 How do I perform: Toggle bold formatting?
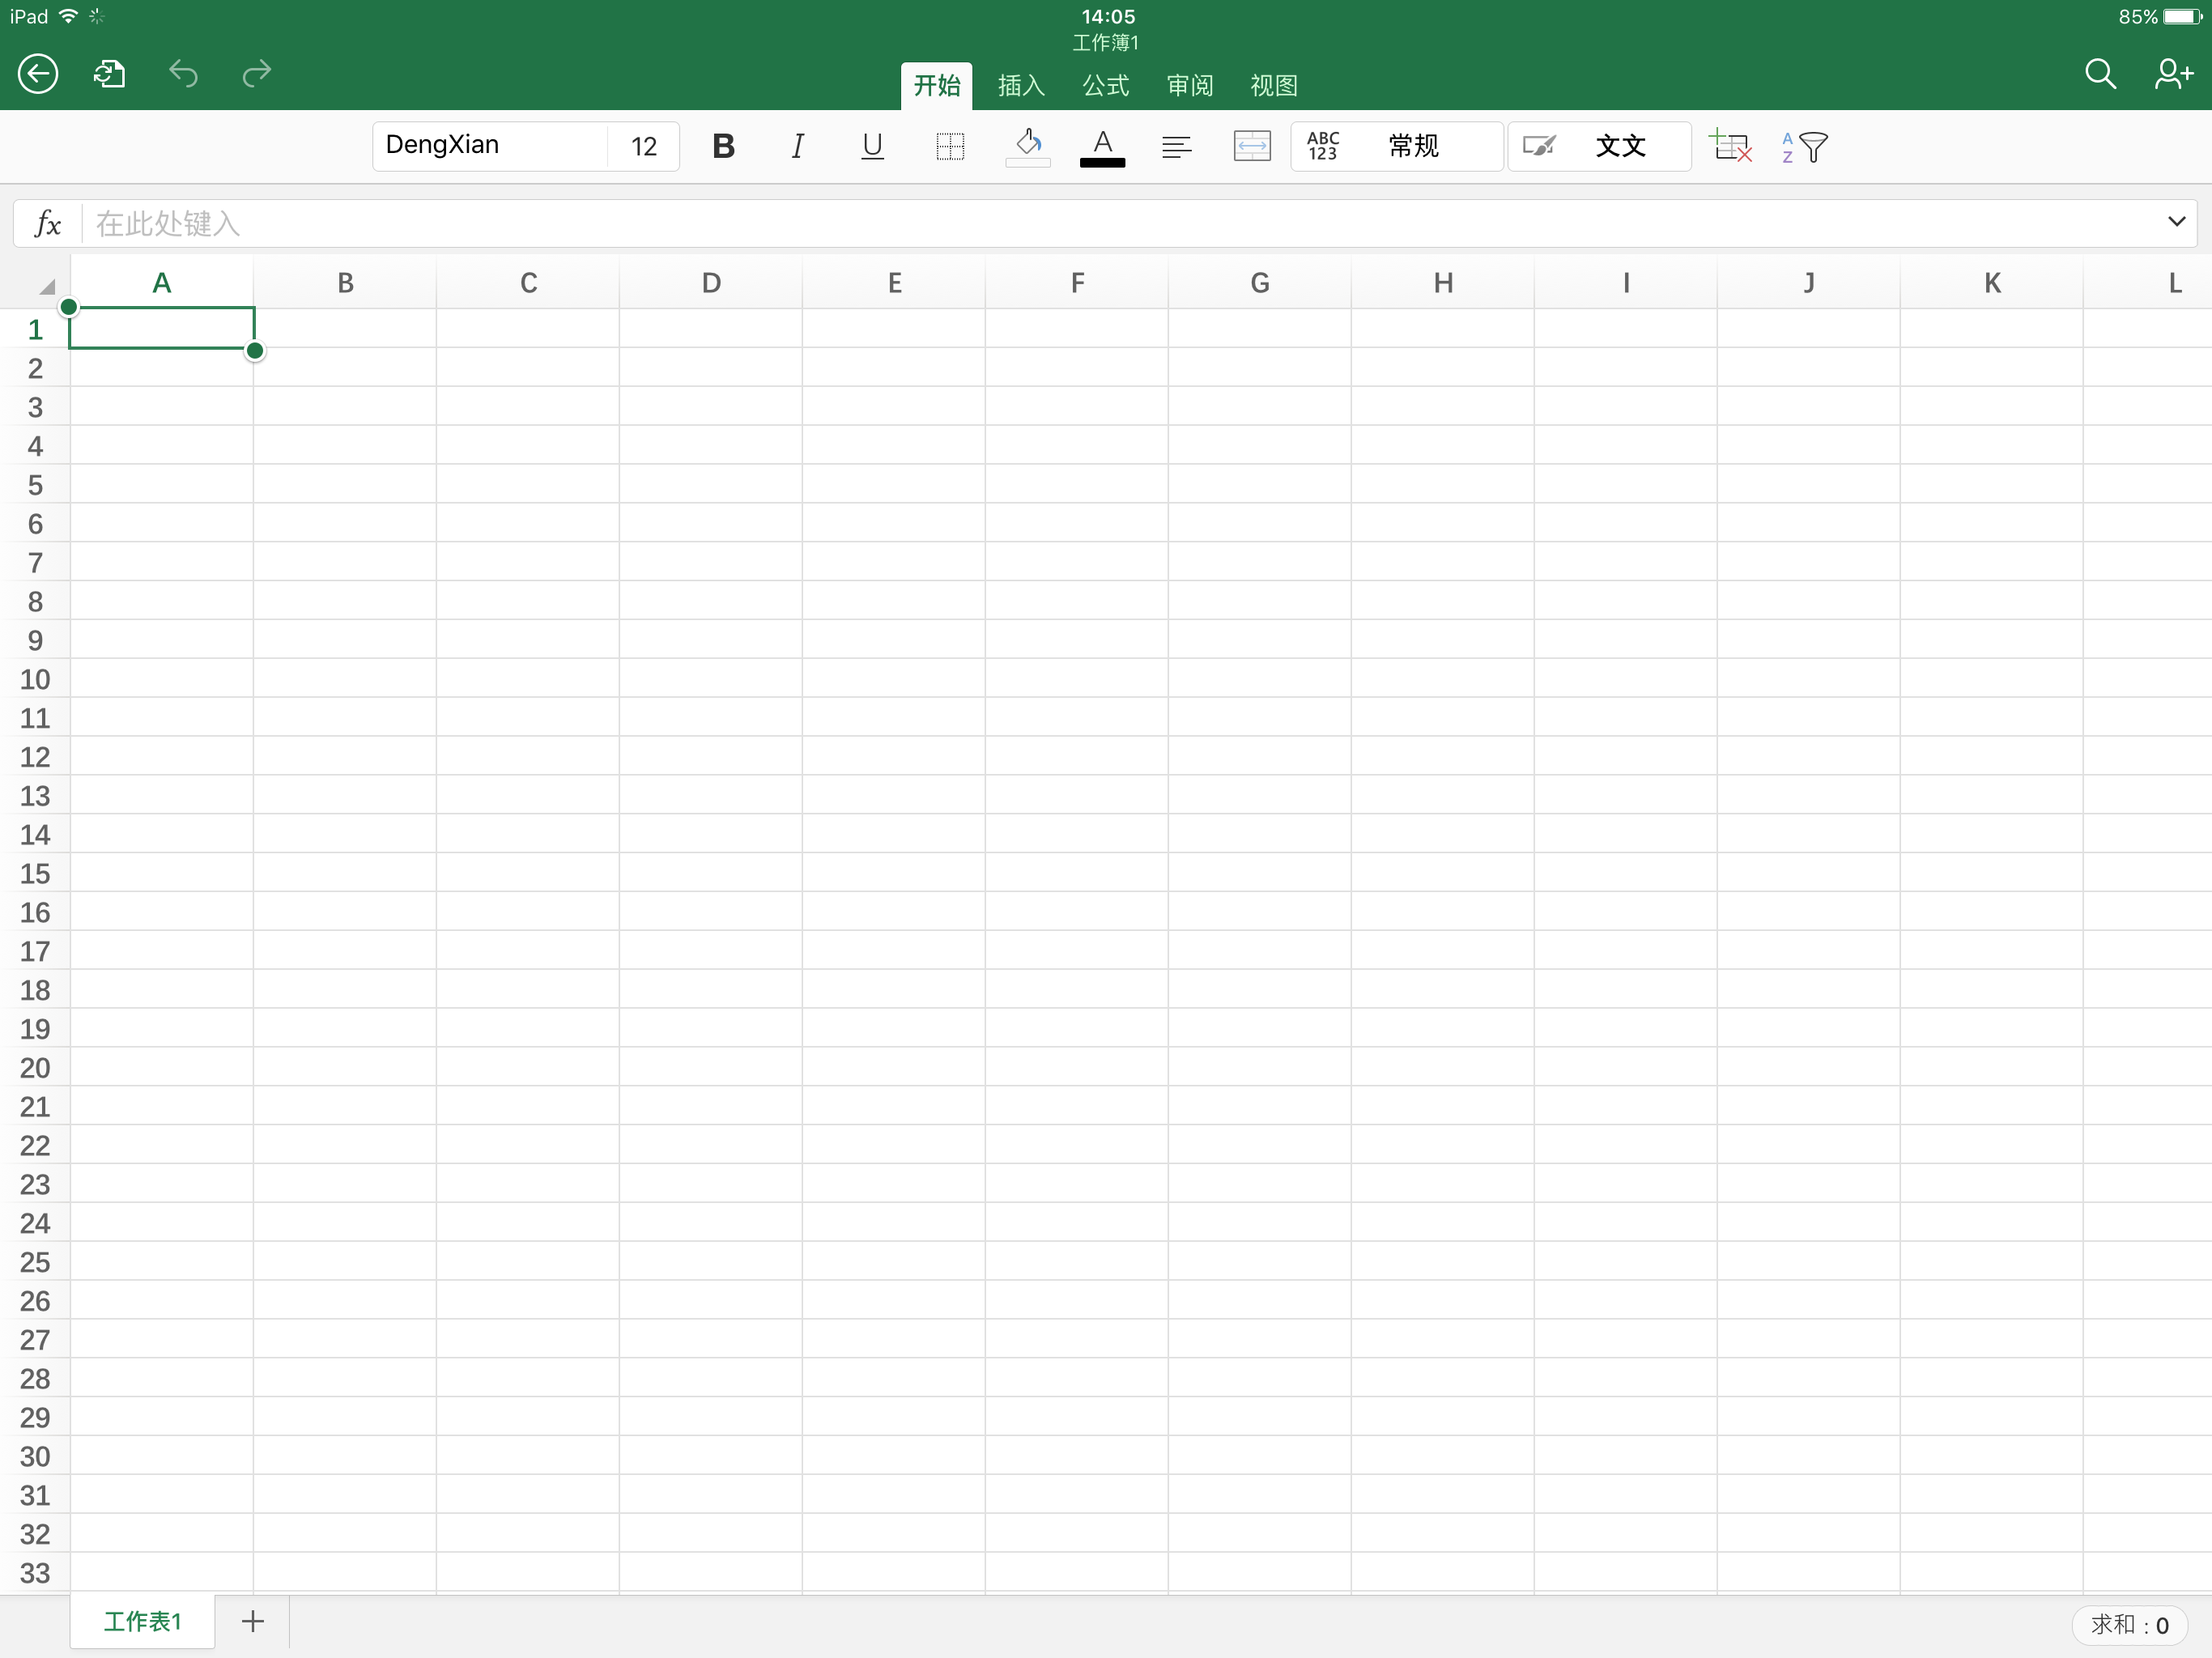pos(722,146)
